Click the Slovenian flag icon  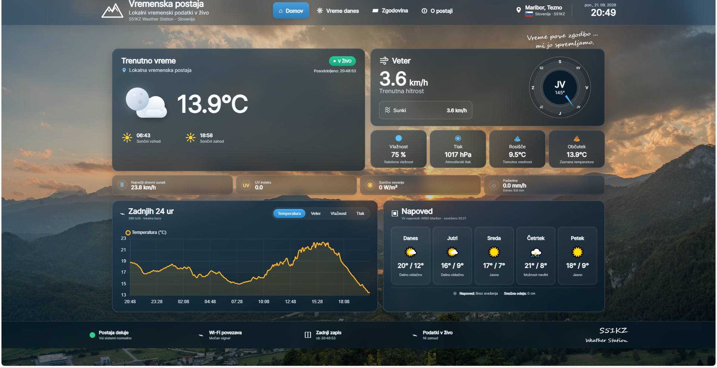tap(529, 14)
